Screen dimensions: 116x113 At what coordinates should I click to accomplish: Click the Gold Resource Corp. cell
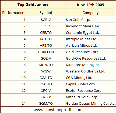pyautogui.click(x=90, y=52)
